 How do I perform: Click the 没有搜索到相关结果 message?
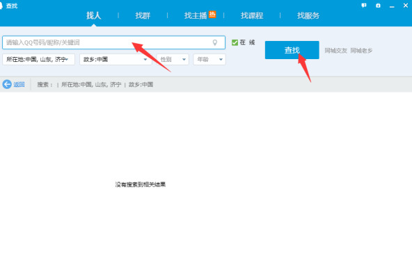pos(141,184)
